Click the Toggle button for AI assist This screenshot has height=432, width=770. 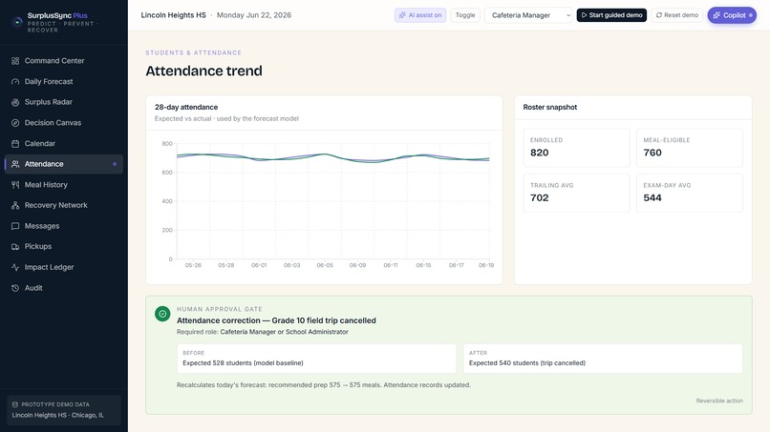(x=465, y=15)
